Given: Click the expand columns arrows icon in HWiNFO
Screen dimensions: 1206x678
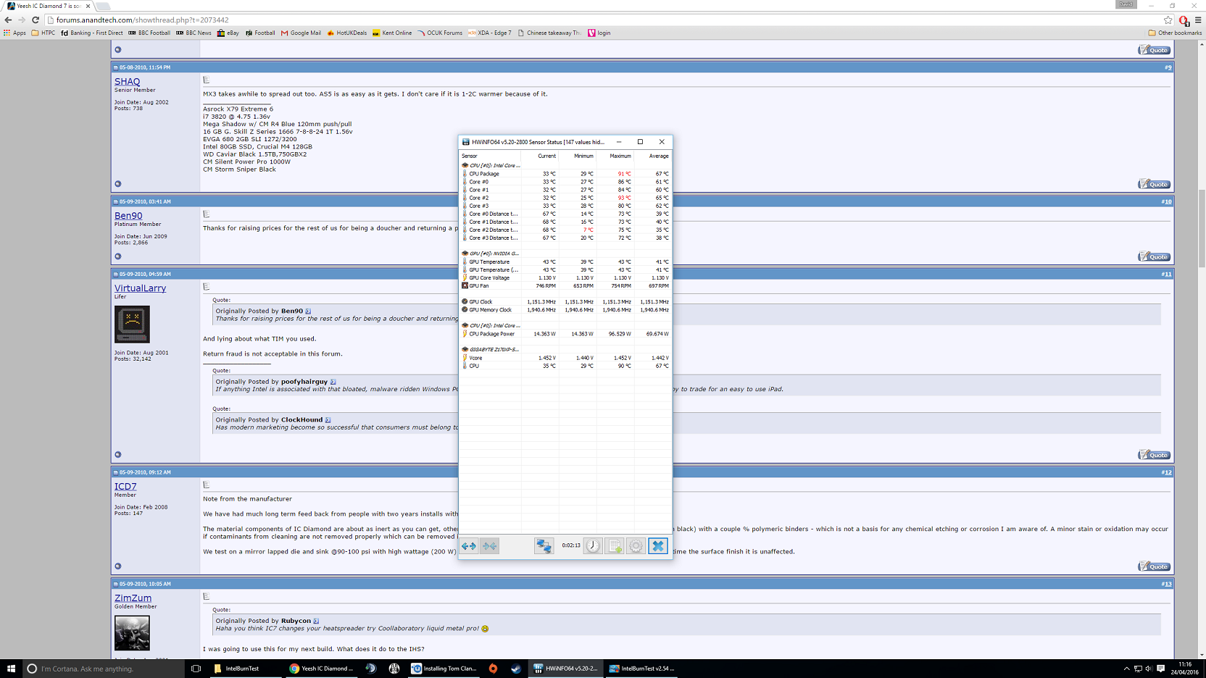Looking at the screenshot, I should pos(469,546).
